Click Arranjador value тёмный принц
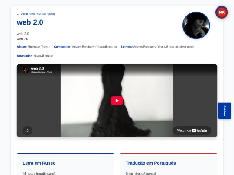Screen dimensions: 234x175 point(43,56)
